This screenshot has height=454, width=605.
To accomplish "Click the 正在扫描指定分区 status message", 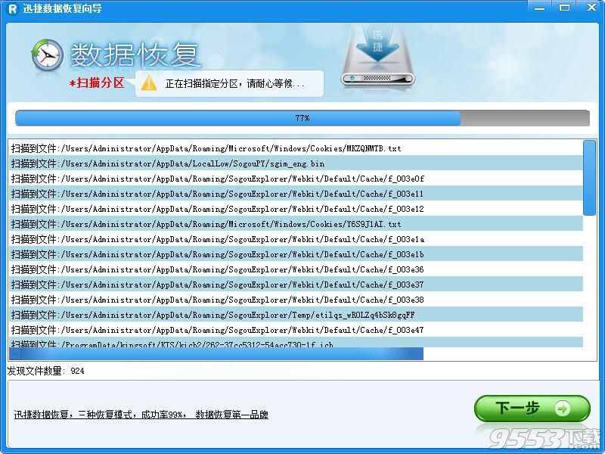I will click(234, 83).
